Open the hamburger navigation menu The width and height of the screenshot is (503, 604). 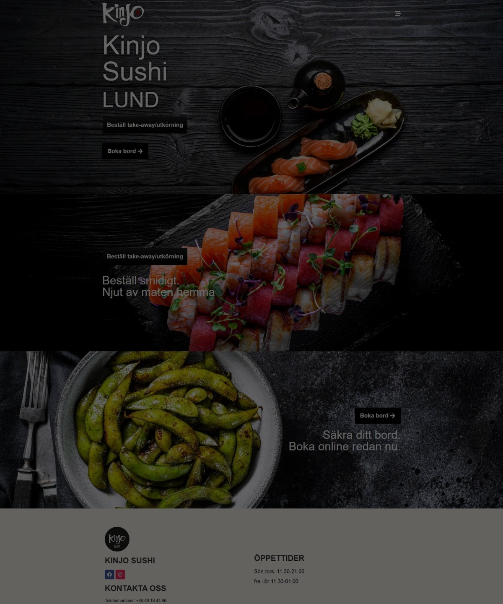pos(398,14)
